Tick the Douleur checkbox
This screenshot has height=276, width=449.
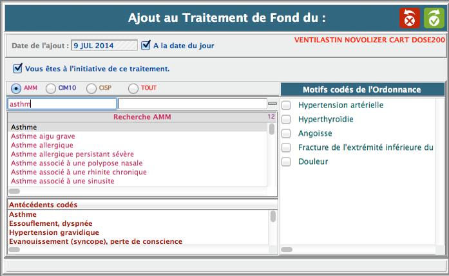coord(287,161)
